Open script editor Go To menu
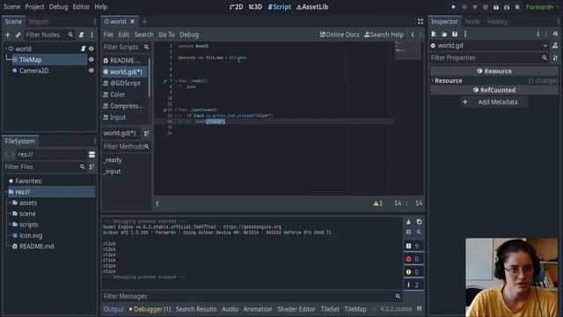This screenshot has height=317, width=563. click(x=166, y=34)
